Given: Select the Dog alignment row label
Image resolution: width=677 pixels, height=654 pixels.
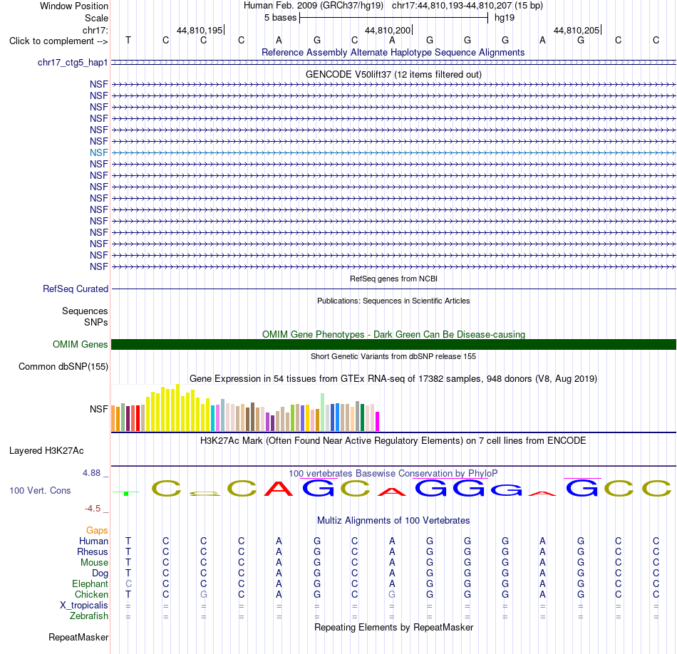Looking at the screenshot, I should point(100,573).
